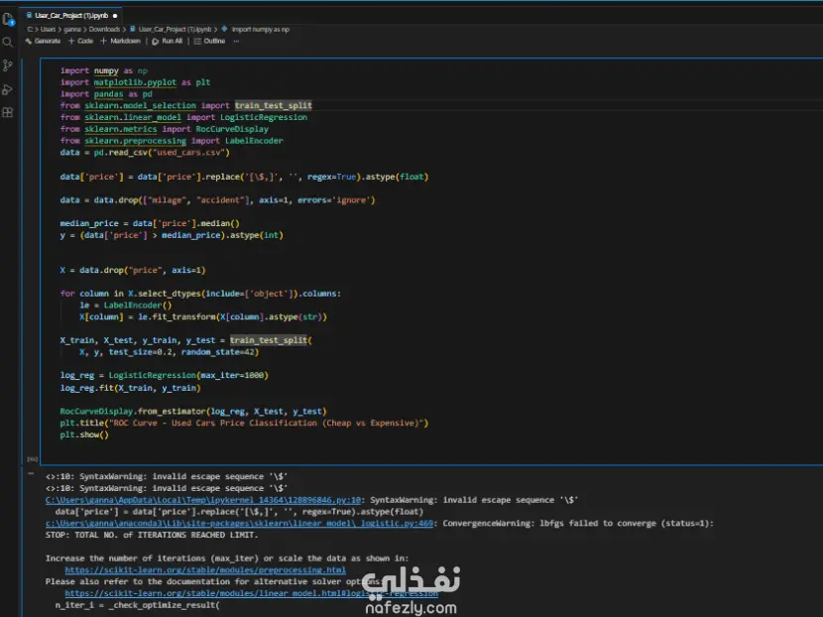The height and width of the screenshot is (617, 823).
Task: Add a new Code cell
Action: (x=80, y=41)
